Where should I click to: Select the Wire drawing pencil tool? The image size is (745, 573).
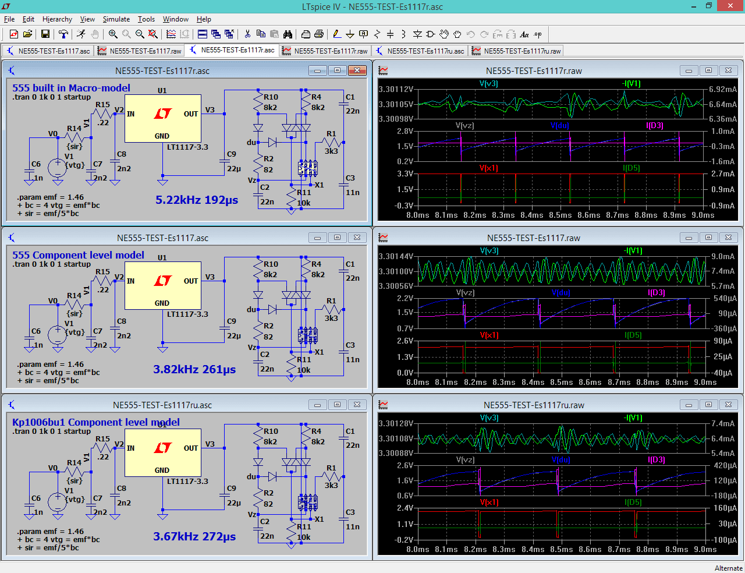coord(336,34)
